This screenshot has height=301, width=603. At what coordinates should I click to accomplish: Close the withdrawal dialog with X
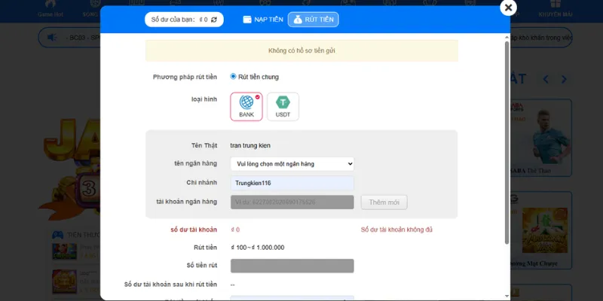(x=508, y=8)
